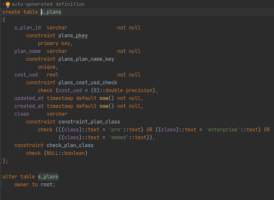
Task: Click the fold-end marker beside 'owner to root;'
Action: click(1, 185)
